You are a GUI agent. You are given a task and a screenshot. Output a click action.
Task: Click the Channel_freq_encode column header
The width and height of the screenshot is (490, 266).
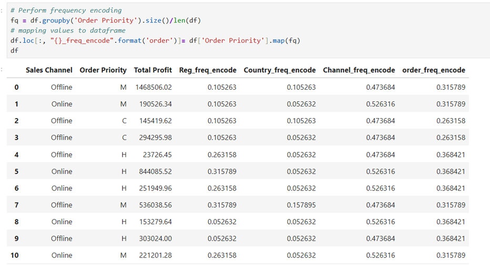[359, 70]
